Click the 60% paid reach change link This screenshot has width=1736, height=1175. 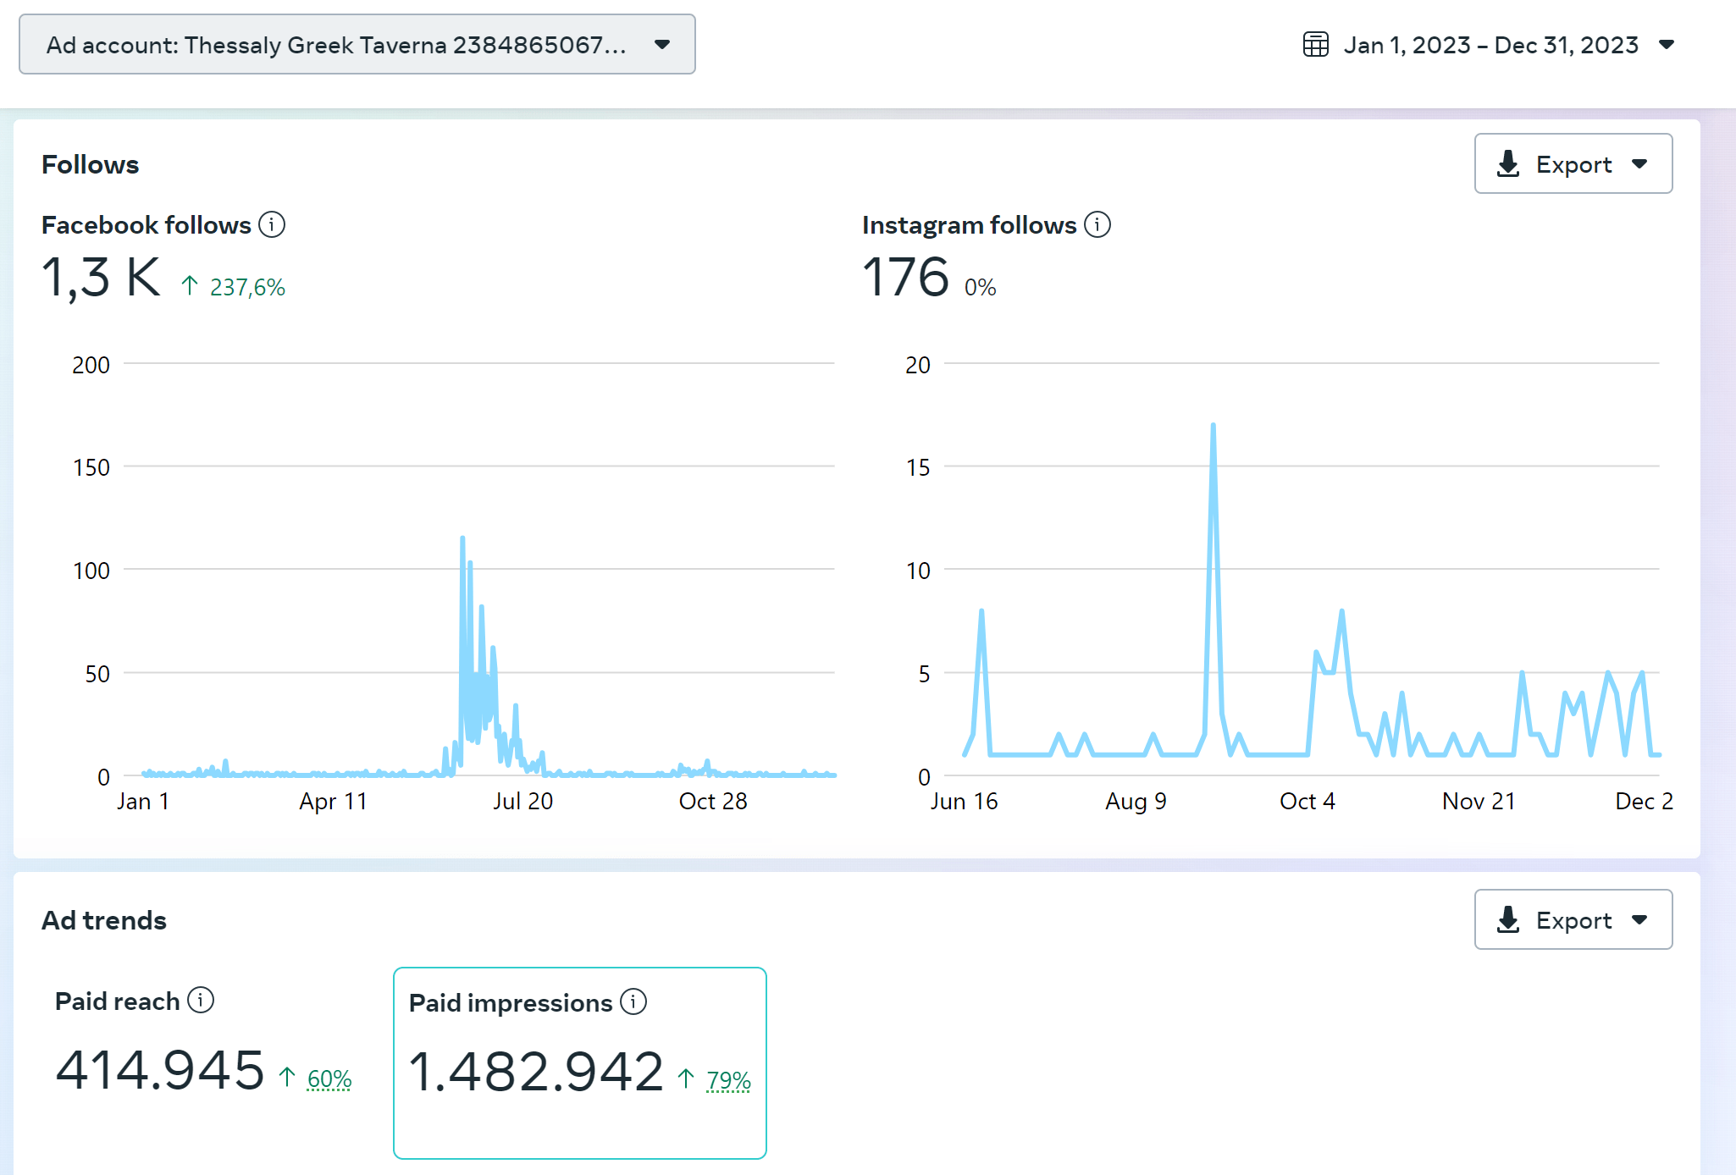point(329,1079)
